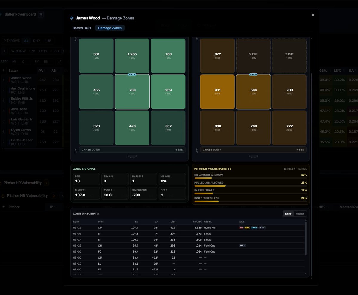Choose L7D window in background board

[32, 51]
